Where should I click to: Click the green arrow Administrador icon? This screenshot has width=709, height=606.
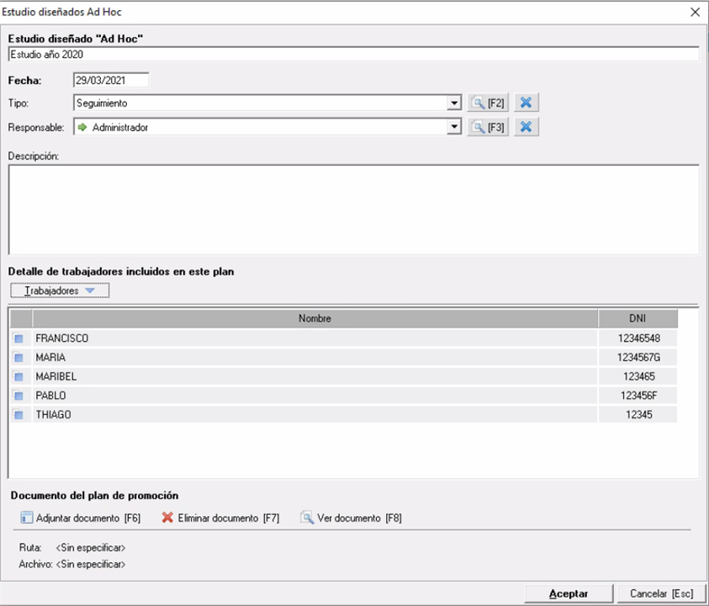click(82, 128)
